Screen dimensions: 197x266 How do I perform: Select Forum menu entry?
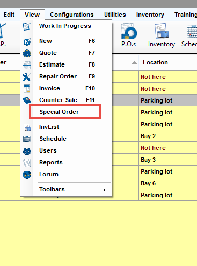[x=66, y=175]
